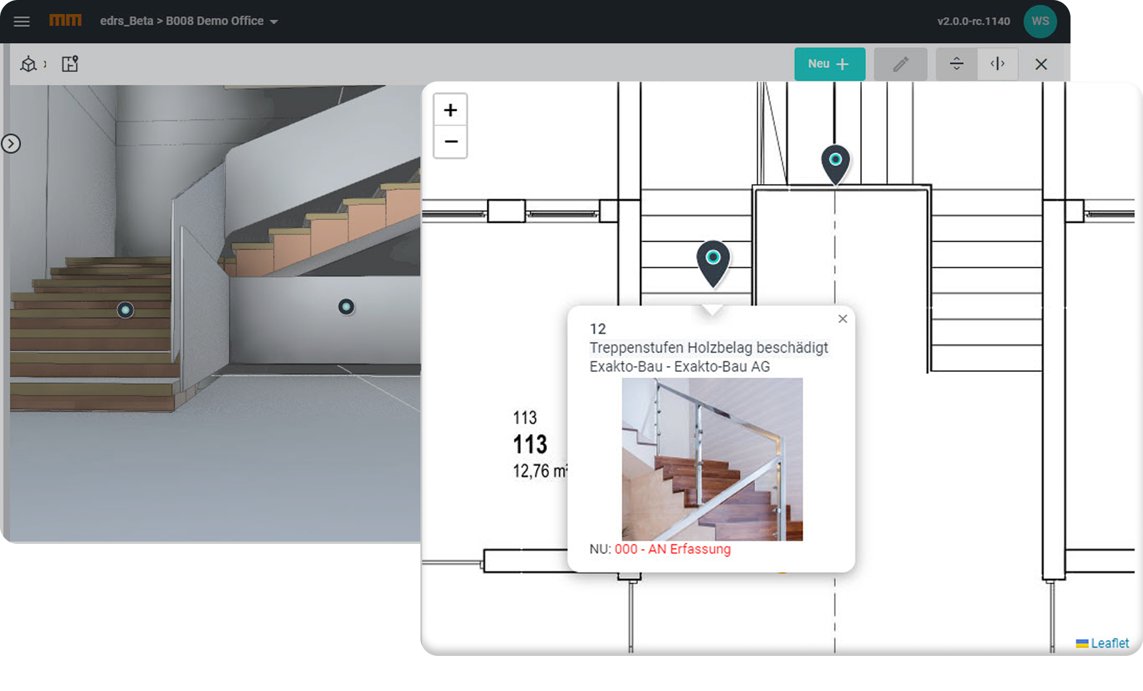Expand the left sidebar chevron
The height and width of the screenshot is (691, 1143).
pyautogui.click(x=11, y=144)
